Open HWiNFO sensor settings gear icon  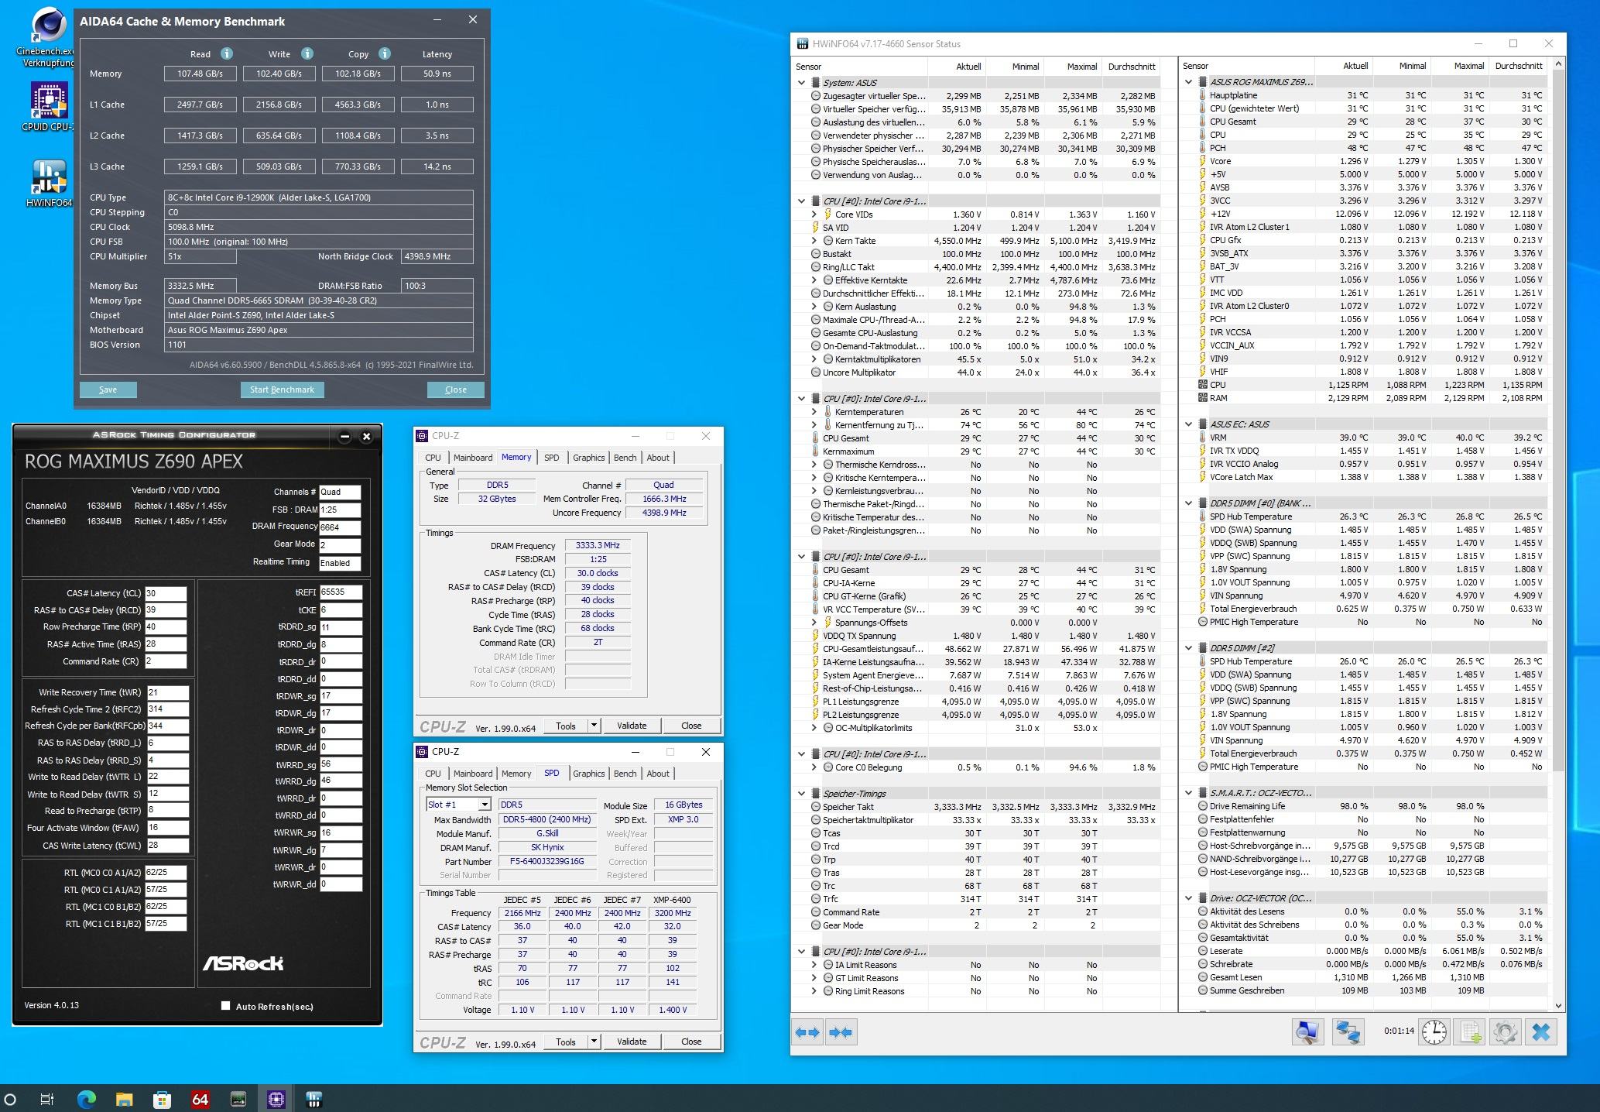point(1506,1032)
